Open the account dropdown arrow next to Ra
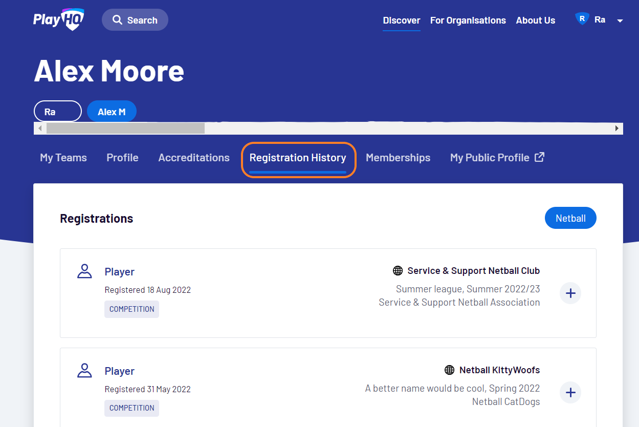 pyautogui.click(x=620, y=22)
